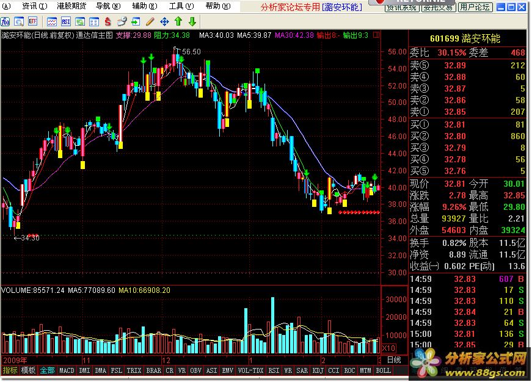
Task: Open the 工具(V) menu
Action: click(181, 6)
